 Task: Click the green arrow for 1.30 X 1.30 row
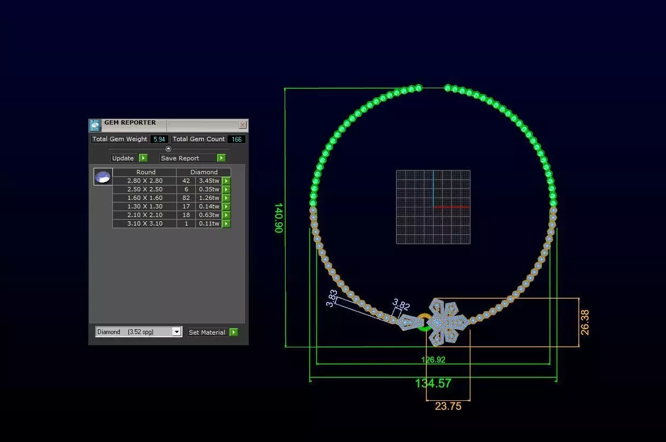[226, 207]
